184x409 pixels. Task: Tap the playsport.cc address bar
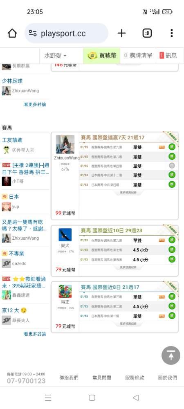66,33
